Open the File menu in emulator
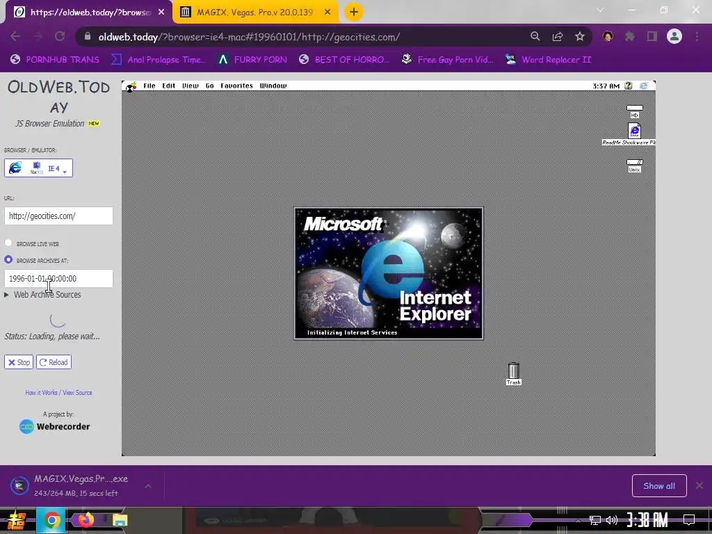Screen dimensions: 712x534 pyautogui.click(x=149, y=86)
